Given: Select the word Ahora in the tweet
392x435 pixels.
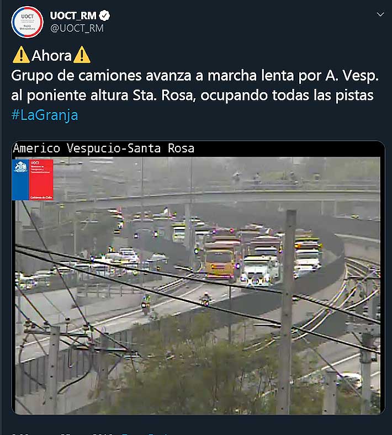Looking at the screenshot, I should pos(51,56).
